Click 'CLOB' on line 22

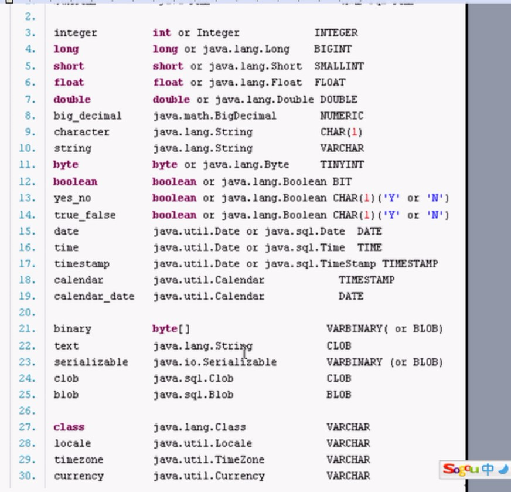coord(339,345)
